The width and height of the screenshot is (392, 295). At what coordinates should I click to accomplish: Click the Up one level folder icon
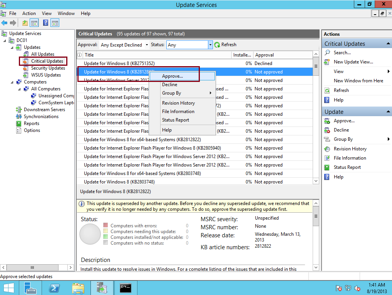25,23
